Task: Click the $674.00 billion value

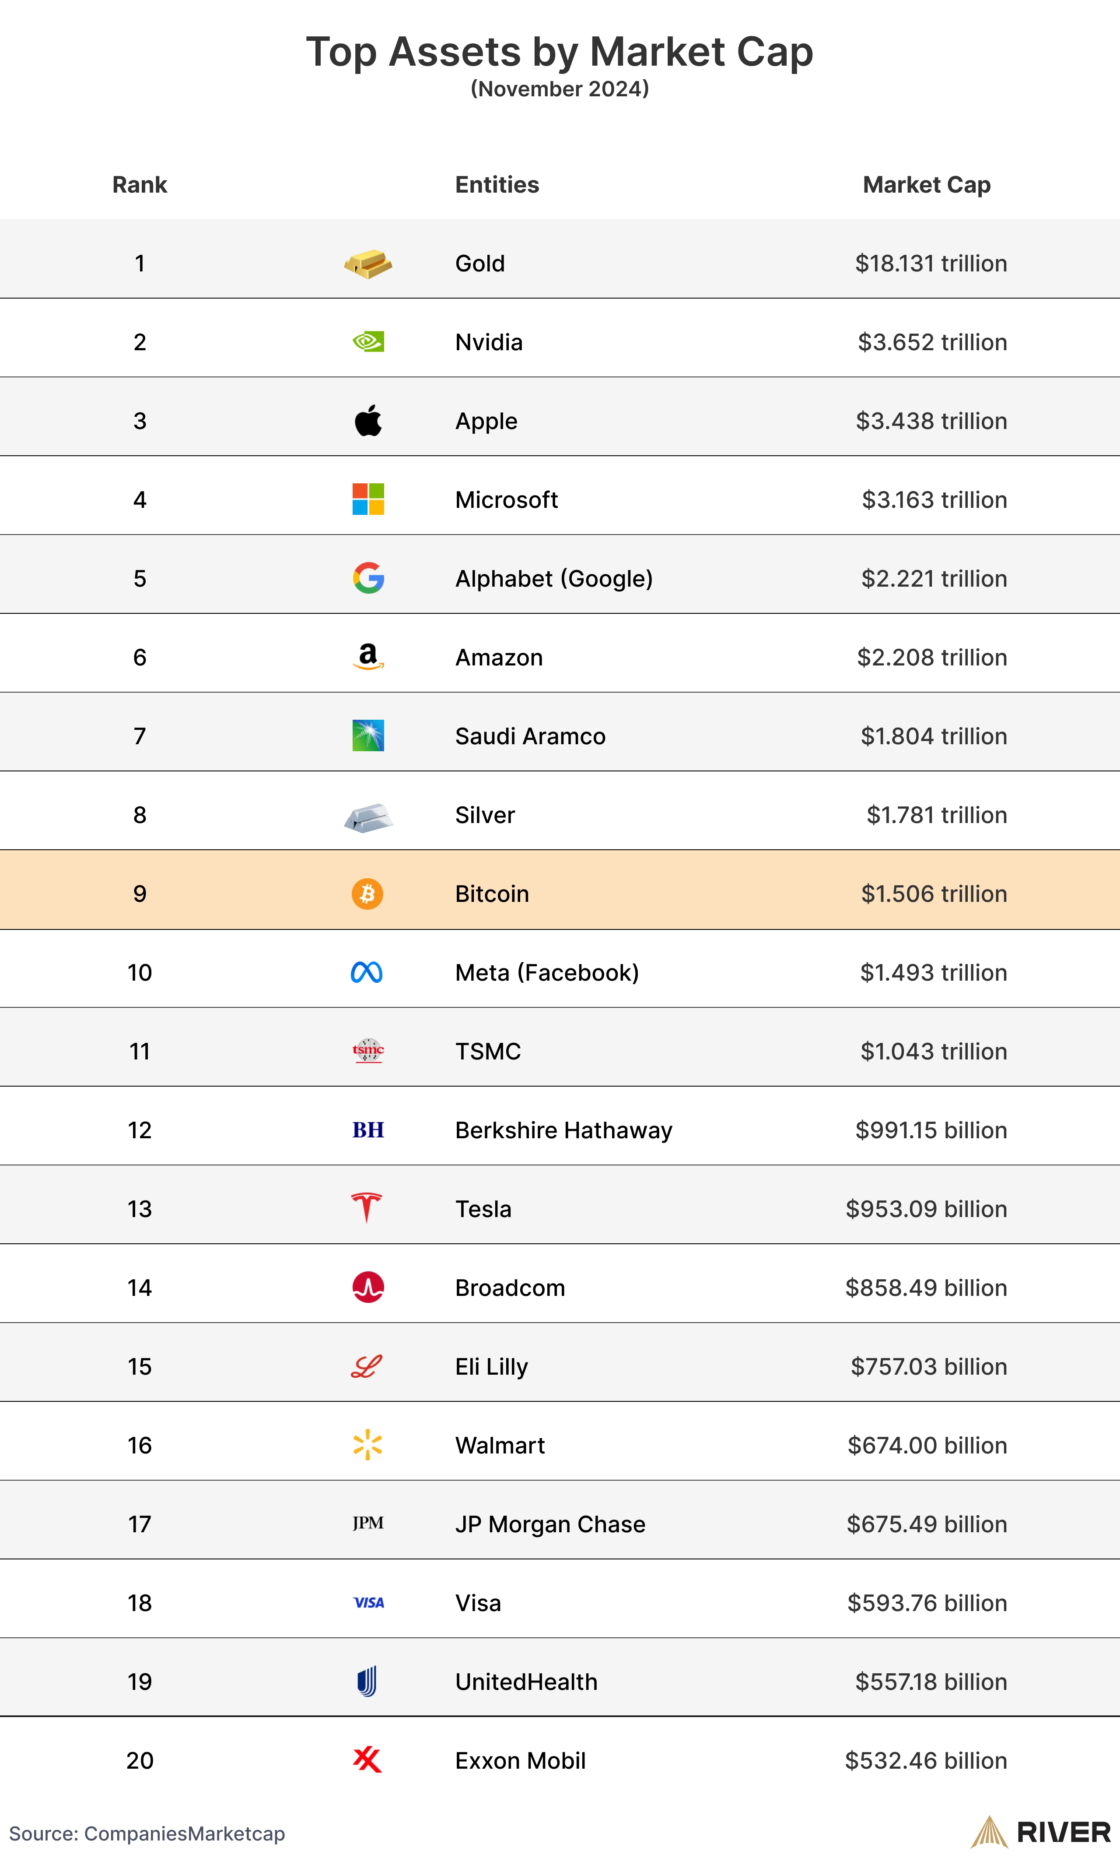Action: click(x=927, y=1445)
